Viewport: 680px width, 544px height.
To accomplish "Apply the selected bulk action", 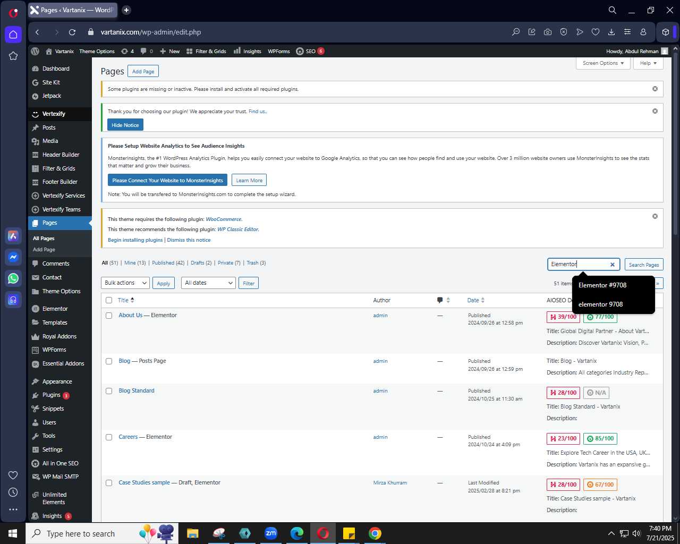I will (x=164, y=283).
